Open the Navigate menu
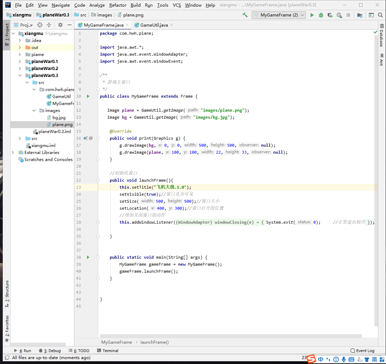 click(61, 5)
